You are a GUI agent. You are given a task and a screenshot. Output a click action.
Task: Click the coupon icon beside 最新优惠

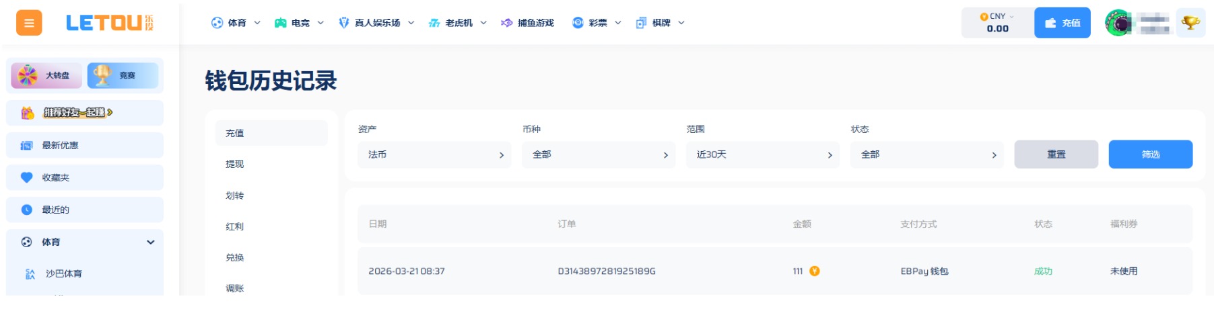point(27,145)
